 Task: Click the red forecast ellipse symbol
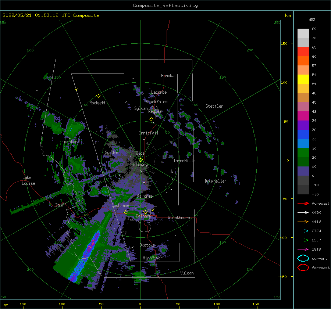pyautogui.click(x=303, y=267)
